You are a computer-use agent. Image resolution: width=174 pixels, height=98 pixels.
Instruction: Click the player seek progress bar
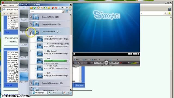point(106,58)
